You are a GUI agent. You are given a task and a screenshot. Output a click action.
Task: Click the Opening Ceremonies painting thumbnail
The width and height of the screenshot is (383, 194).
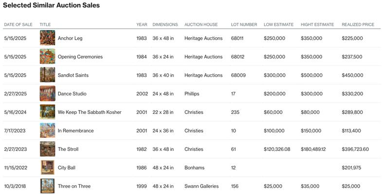47,56
